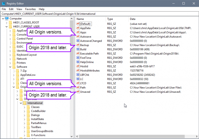Screen dimensions: 199x139
Task: Select the X-Functions subkey
Action: (38, 135)
